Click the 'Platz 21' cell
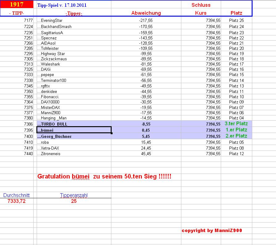Image resolution: width=276 pixels, height=245 pixels. (x=237, y=43)
